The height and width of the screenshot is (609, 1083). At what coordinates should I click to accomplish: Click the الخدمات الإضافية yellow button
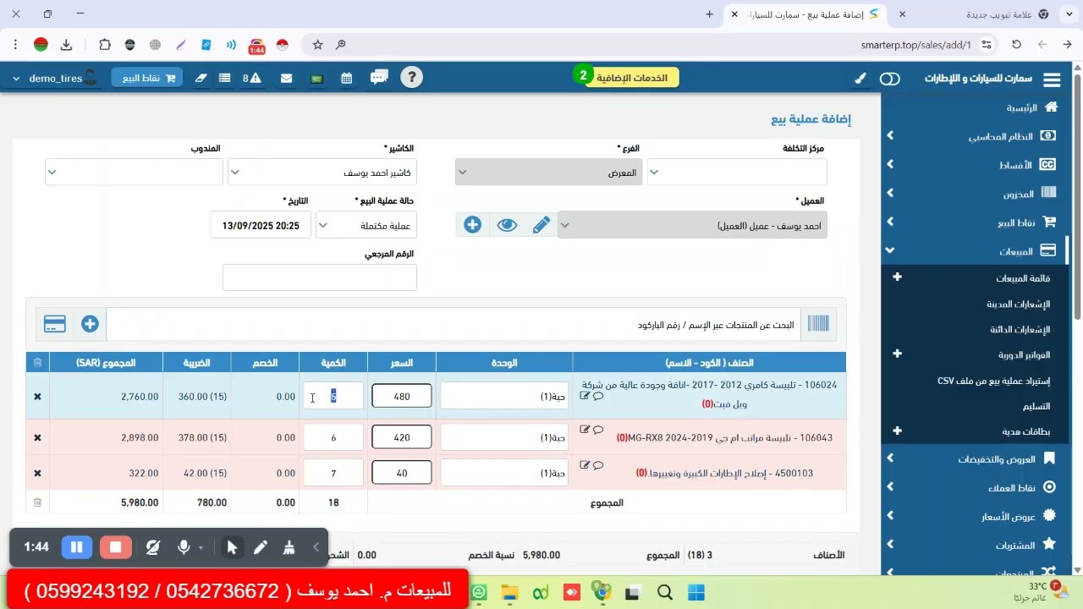tap(631, 78)
